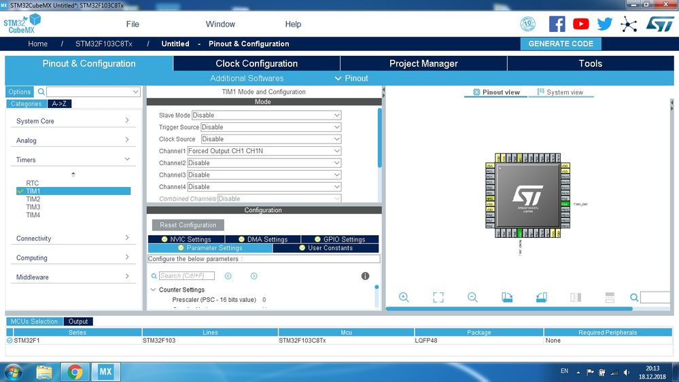Click the GENERATE CODE button
The width and height of the screenshot is (679, 382).
tap(560, 44)
